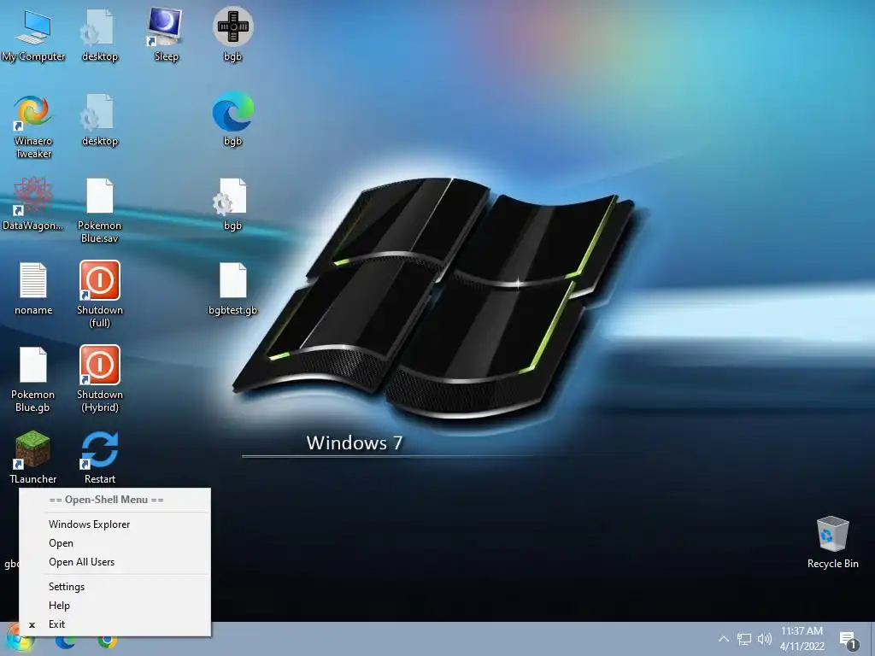
Task: Select the desktop file beside My Computer
Action: pyautogui.click(x=99, y=36)
